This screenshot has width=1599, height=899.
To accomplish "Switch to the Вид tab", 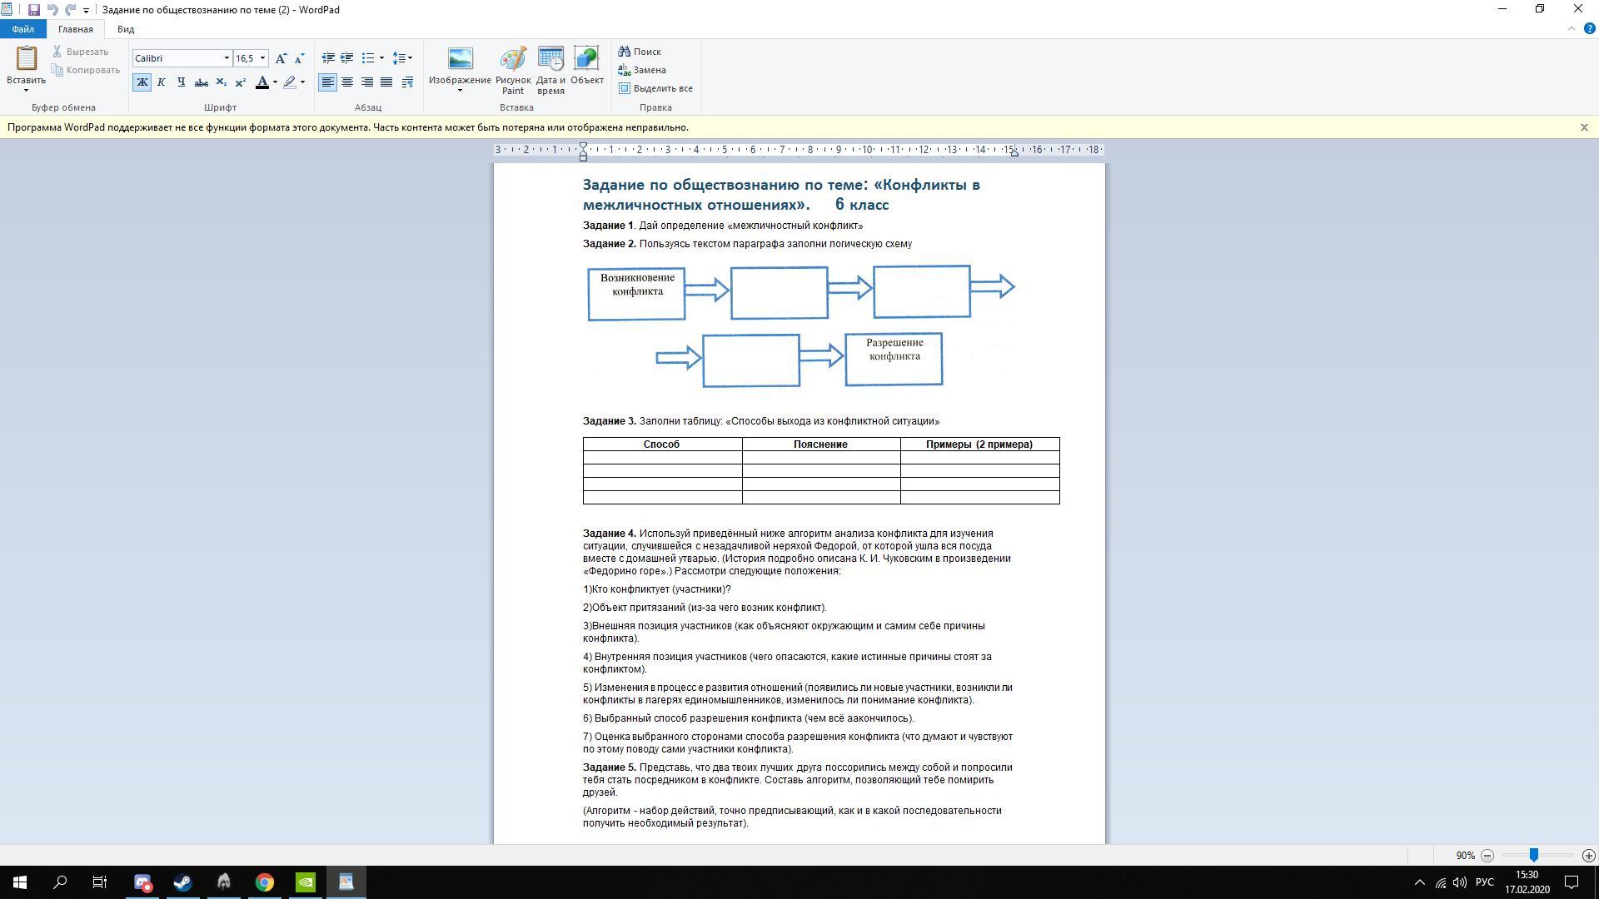I will point(126,29).
